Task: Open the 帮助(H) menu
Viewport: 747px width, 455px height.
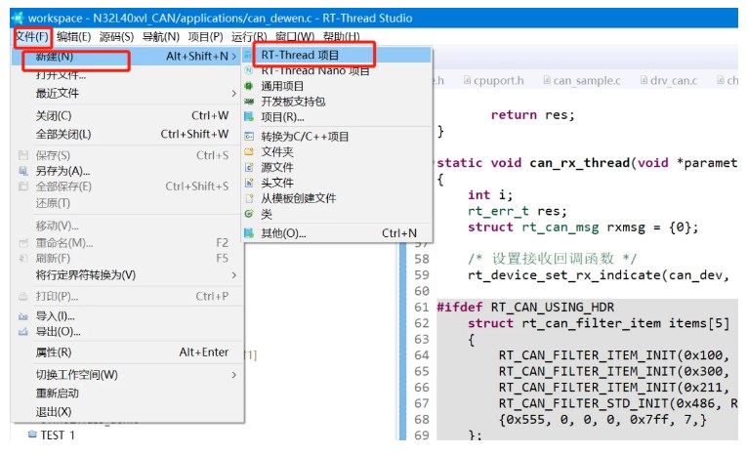Action: (341, 37)
